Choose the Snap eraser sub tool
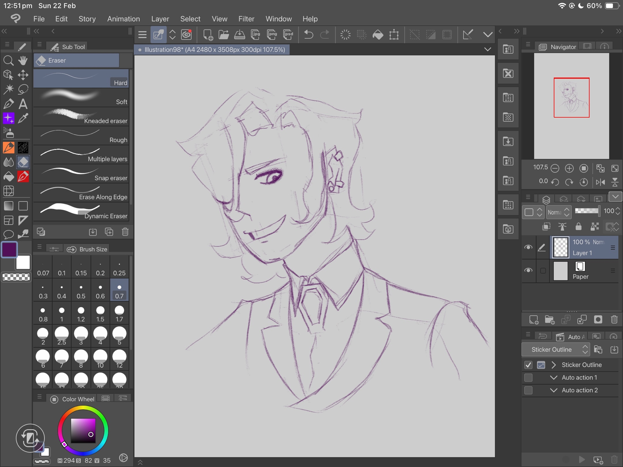The width and height of the screenshot is (623, 467). [x=81, y=174]
